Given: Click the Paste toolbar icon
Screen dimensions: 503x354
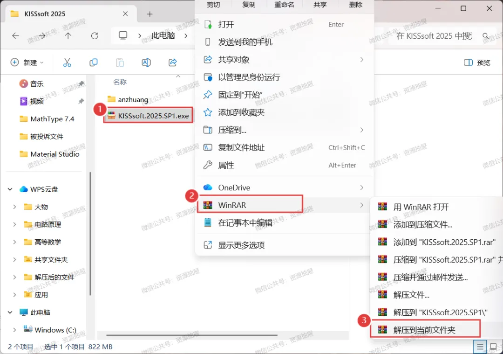Looking at the screenshot, I should point(120,62).
